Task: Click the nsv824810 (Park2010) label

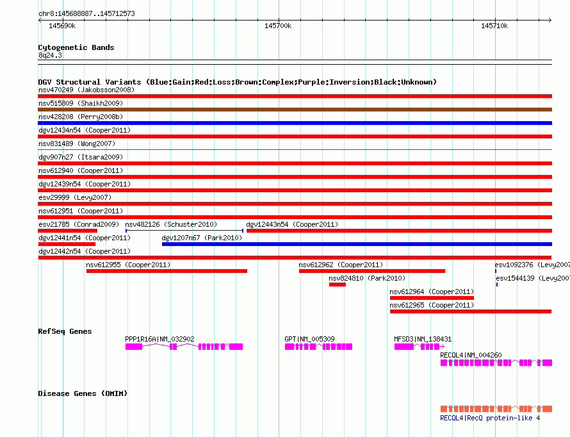Action: coord(367,278)
